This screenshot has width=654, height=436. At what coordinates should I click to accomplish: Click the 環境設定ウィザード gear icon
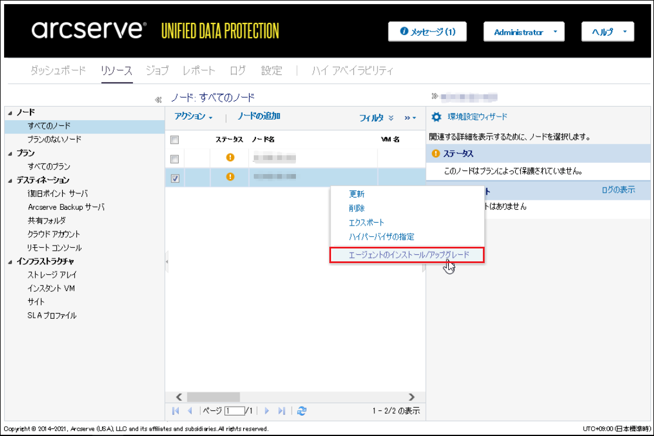pyautogui.click(x=436, y=117)
